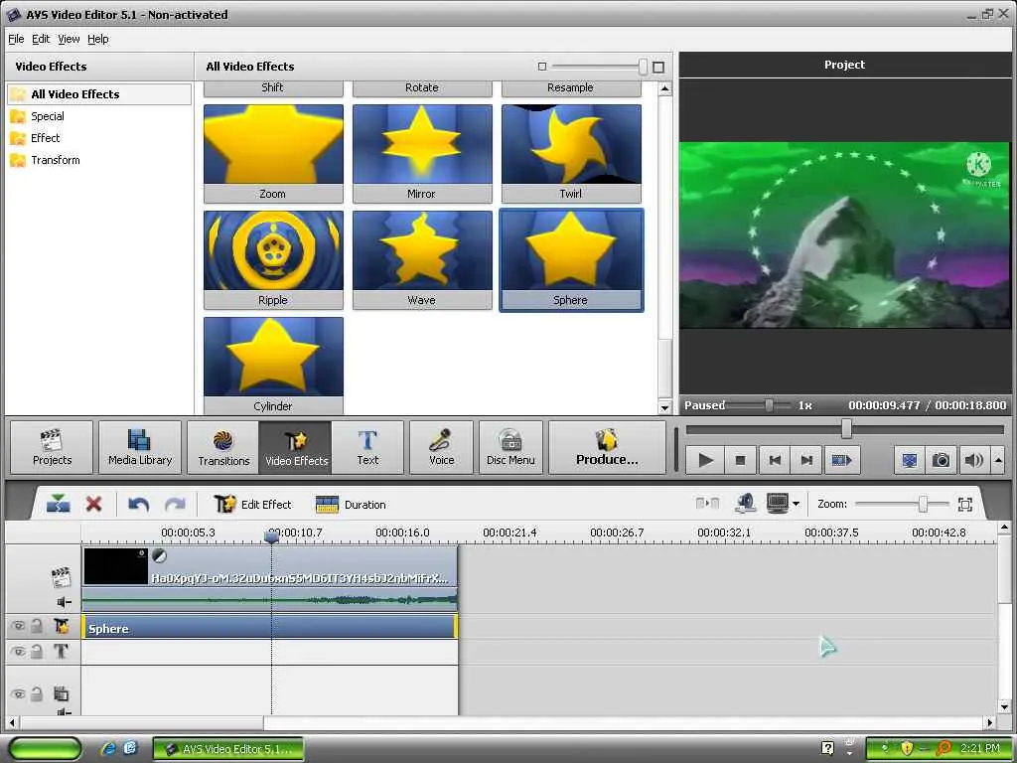Viewport: 1017px width, 763px height.
Task: Toggle visibility of the video overlay track
Action: (x=18, y=694)
